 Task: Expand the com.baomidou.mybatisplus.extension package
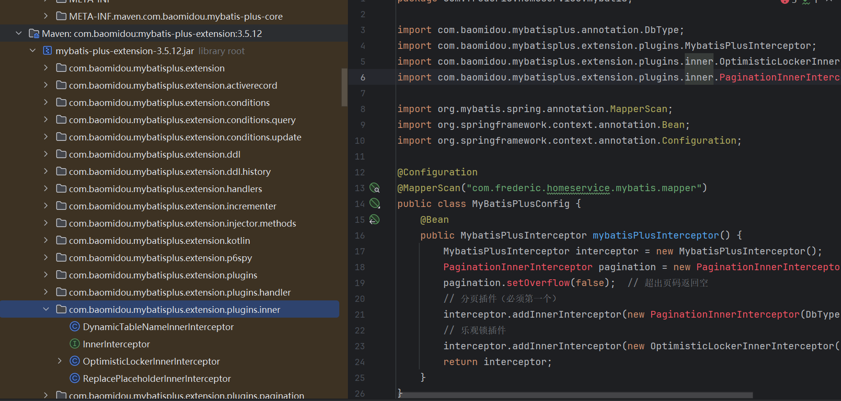(x=46, y=68)
